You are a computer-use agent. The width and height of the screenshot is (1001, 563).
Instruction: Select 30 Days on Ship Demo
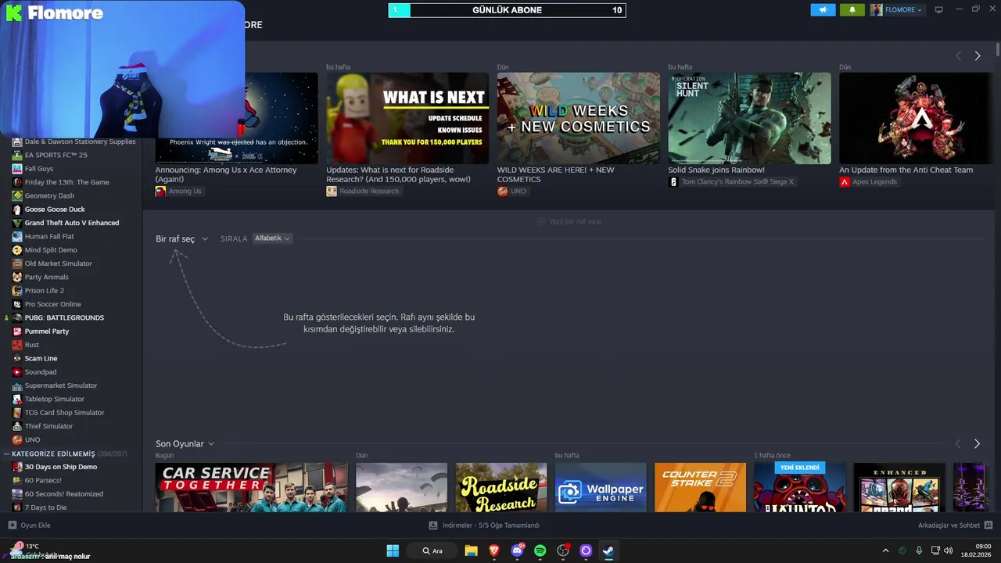pyautogui.click(x=61, y=467)
